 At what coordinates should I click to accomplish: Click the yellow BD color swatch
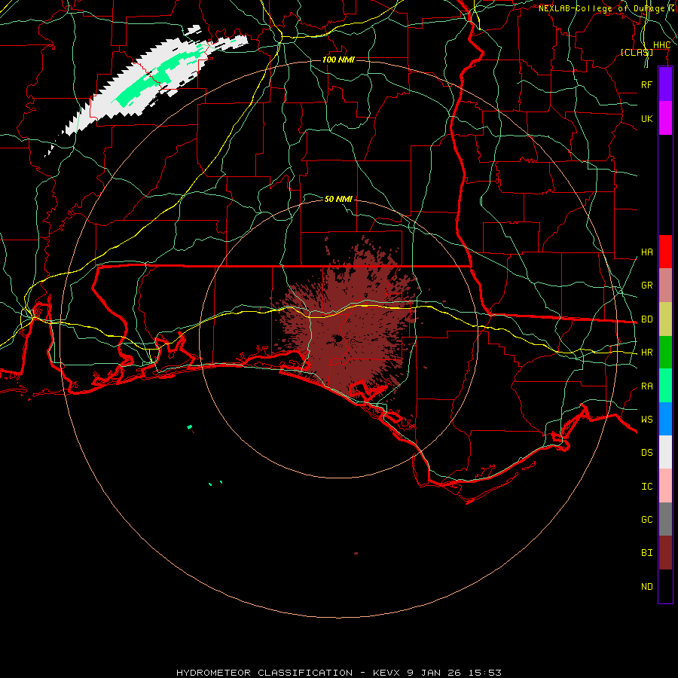tap(665, 319)
